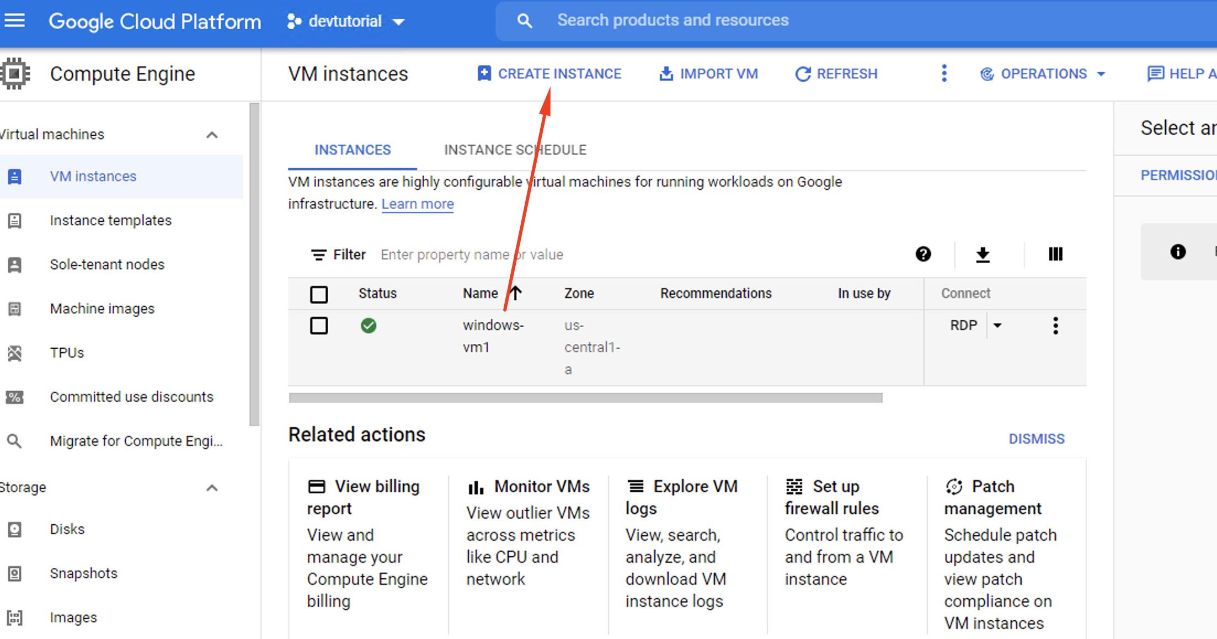1217x639 pixels.
Task: Click the Import VM button
Action: click(x=708, y=74)
